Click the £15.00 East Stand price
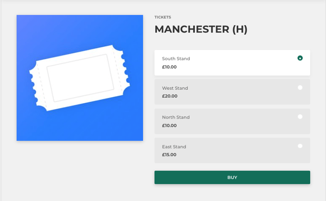Screen dimensions: 326x201 pos(169,155)
